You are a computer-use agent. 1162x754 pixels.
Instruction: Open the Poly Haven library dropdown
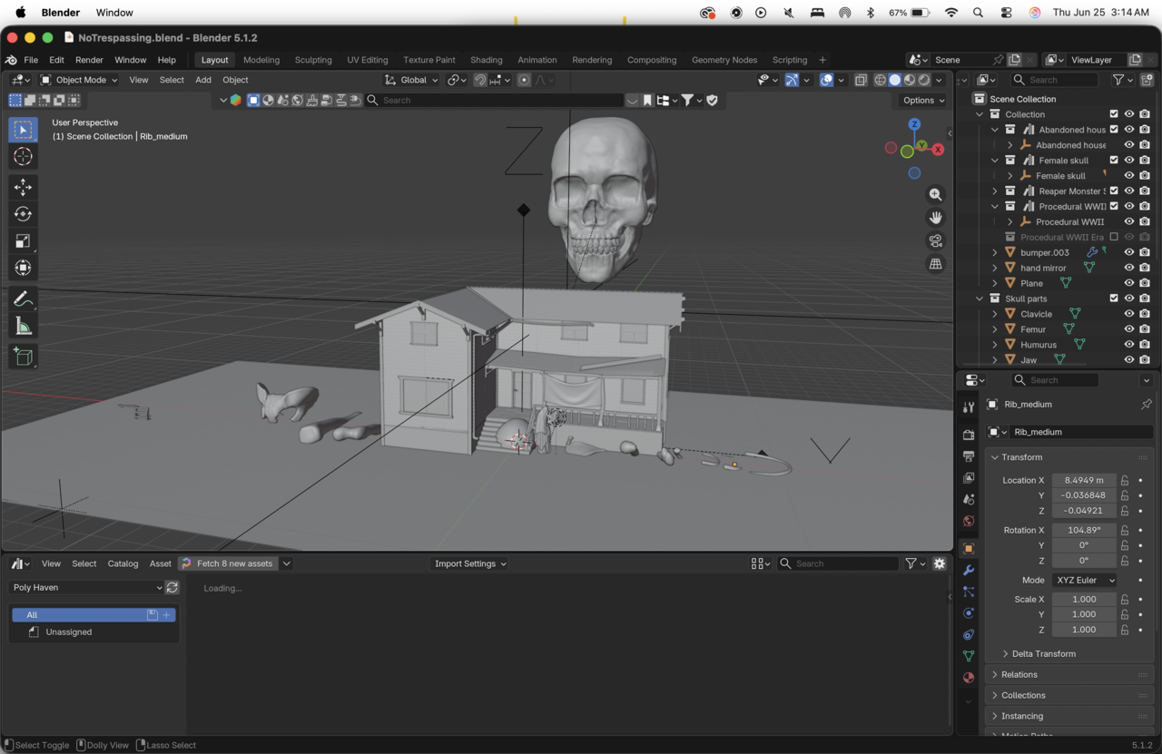(87, 587)
